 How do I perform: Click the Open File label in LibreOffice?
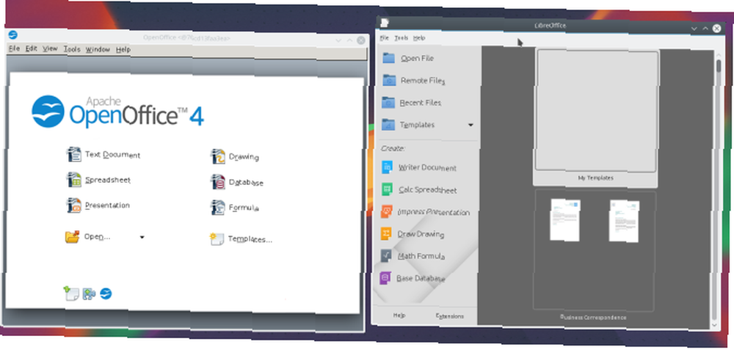[x=417, y=59]
